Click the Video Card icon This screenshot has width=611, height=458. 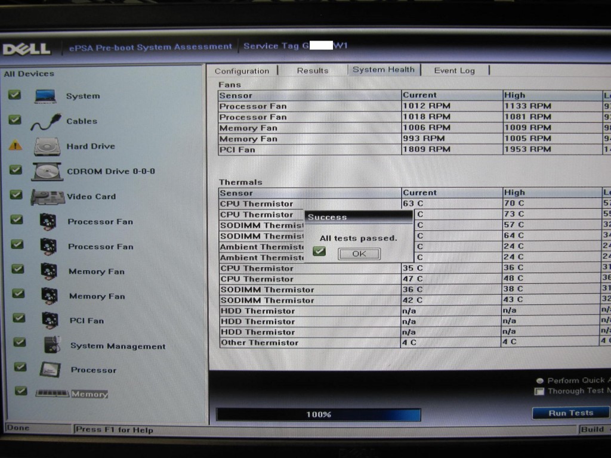point(48,197)
